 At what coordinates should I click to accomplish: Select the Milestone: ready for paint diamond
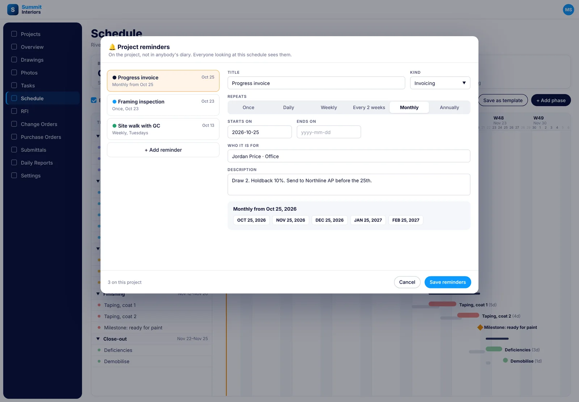480,327
